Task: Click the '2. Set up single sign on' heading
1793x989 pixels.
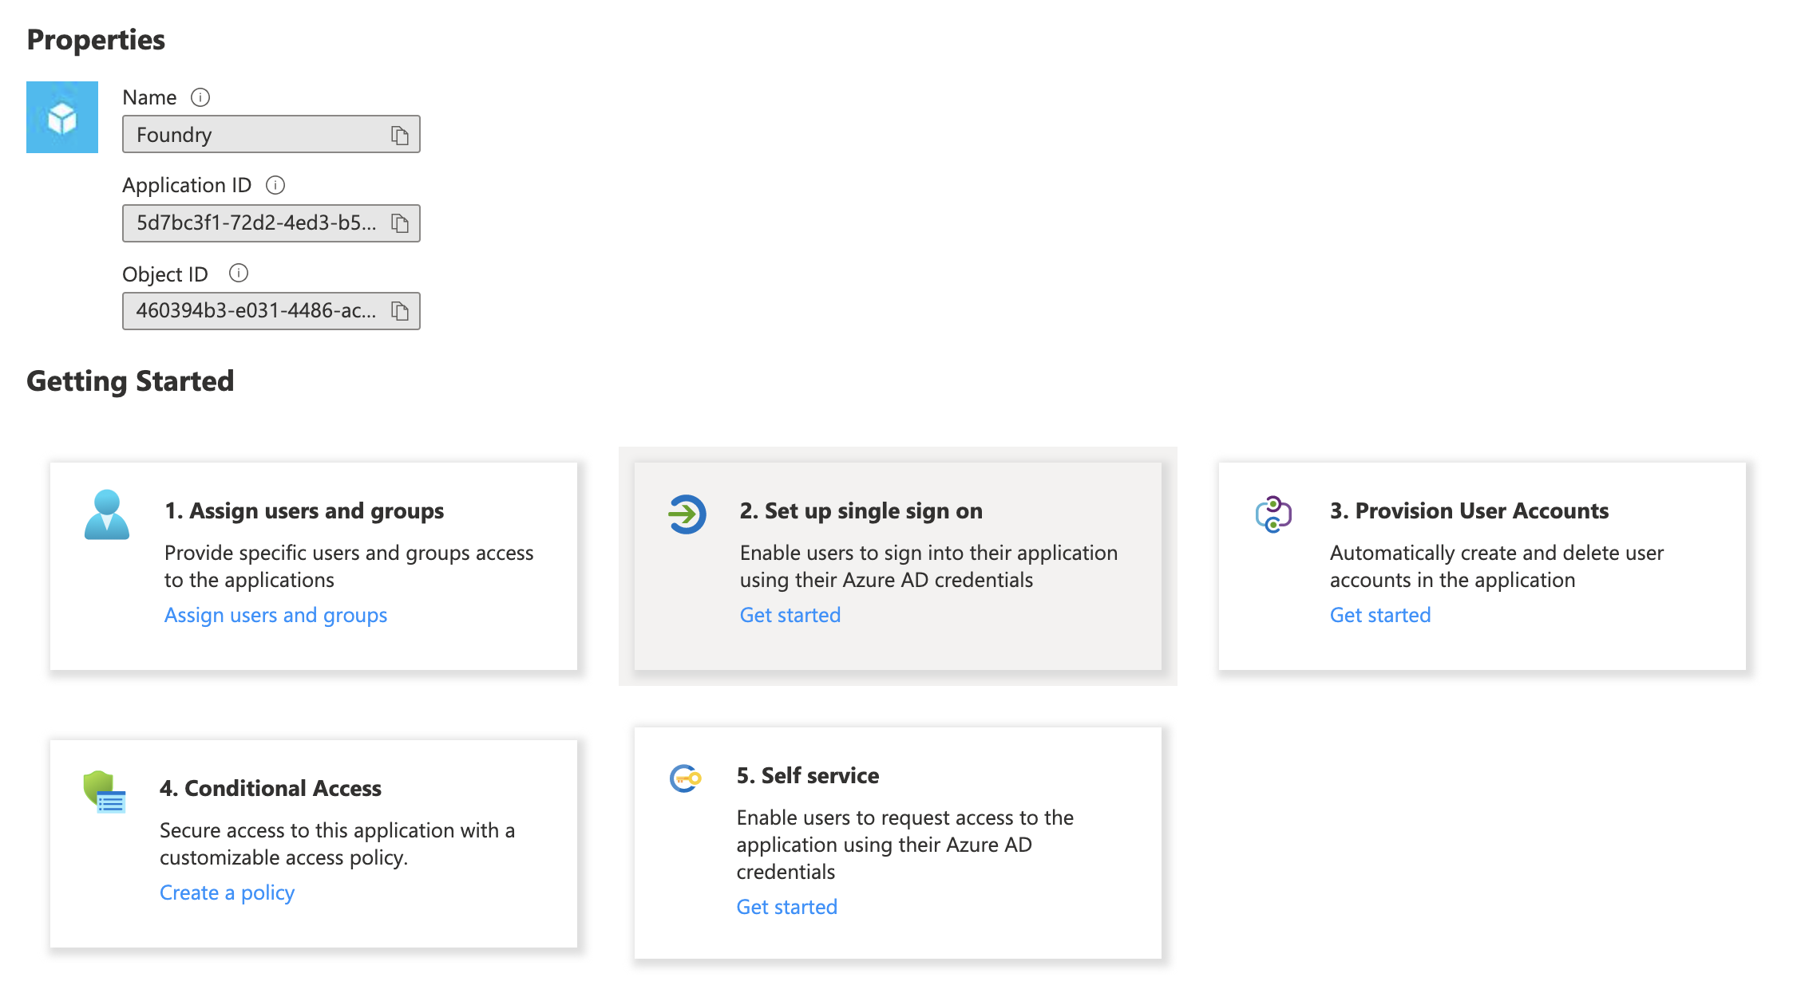Action: (x=861, y=510)
